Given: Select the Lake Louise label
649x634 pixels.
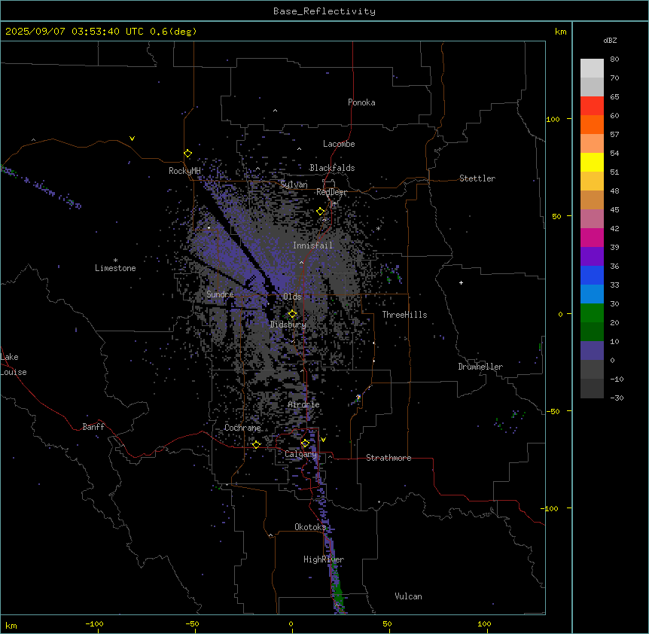Looking at the screenshot, I should pyautogui.click(x=14, y=364).
